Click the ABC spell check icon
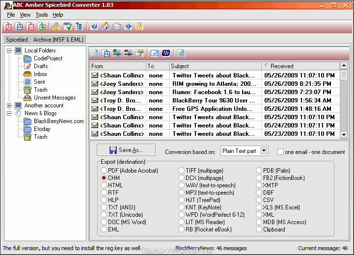354x255 pixels. click(x=67, y=26)
